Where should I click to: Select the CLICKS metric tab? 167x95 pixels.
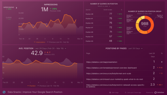(9, 19)
